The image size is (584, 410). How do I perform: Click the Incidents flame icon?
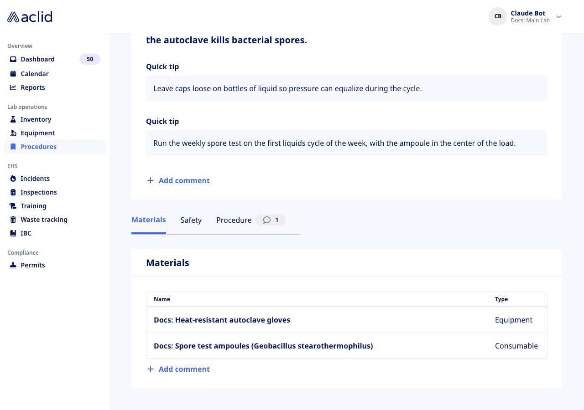point(13,179)
